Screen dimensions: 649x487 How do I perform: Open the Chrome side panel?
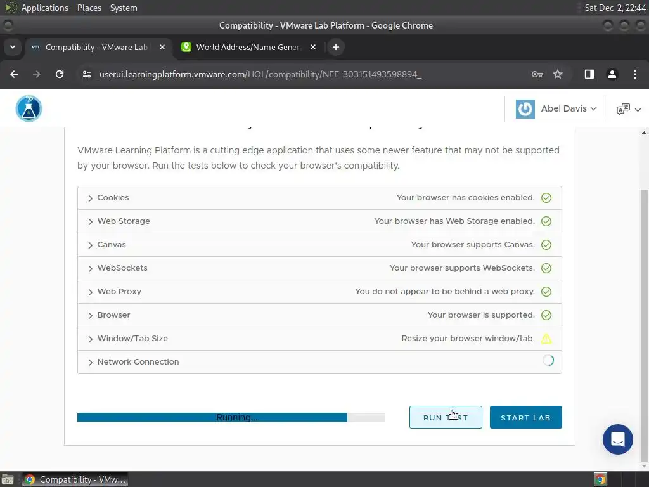click(x=589, y=74)
